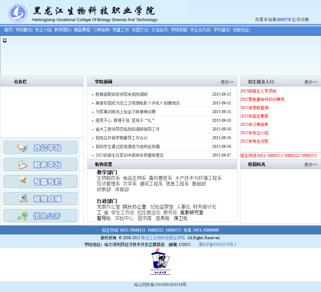This screenshot has height=292, width=321.
Task: Open 党建工作 menu item
Action: pos(121,30)
